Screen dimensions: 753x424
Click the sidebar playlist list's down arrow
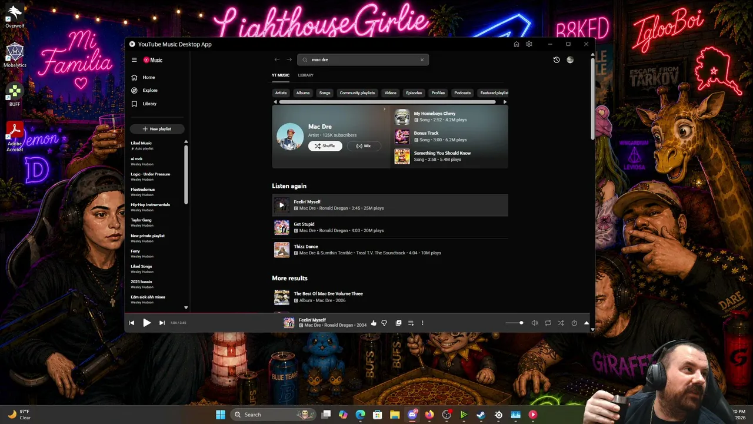click(x=186, y=307)
